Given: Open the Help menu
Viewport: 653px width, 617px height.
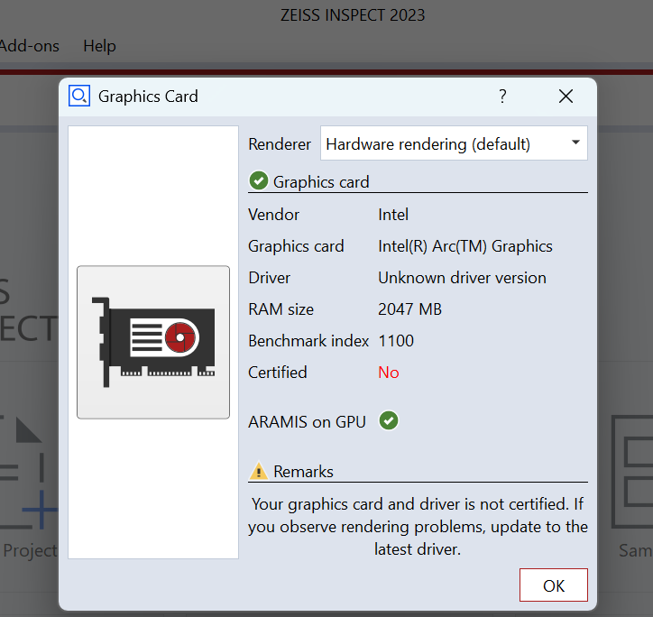Looking at the screenshot, I should pyautogui.click(x=99, y=46).
